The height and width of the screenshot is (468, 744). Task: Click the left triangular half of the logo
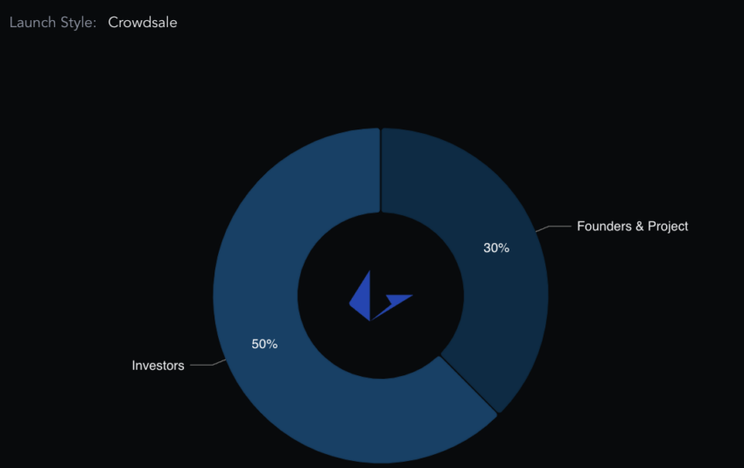(362, 297)
